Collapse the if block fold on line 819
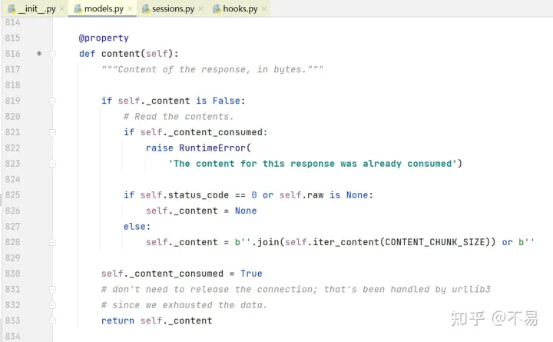 pyautogui.click(x=52, y=101)
